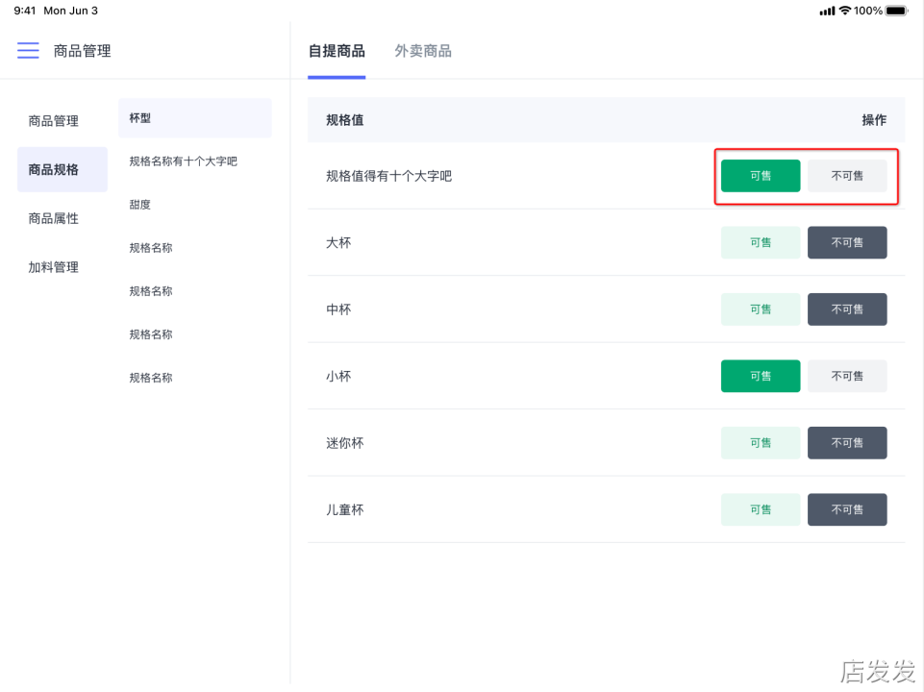924x692 pixels.
Task: Click 不可售 button for 儿童杯
Action: pos(846,509)
